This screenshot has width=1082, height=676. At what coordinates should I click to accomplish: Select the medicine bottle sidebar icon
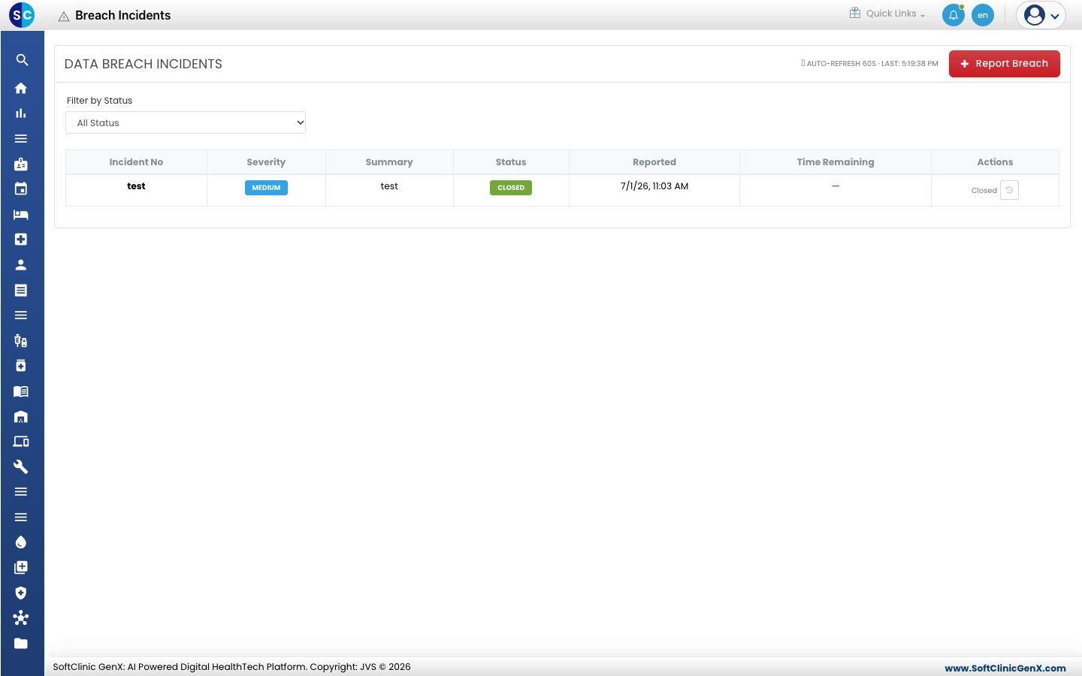click(x=21, y=366)
